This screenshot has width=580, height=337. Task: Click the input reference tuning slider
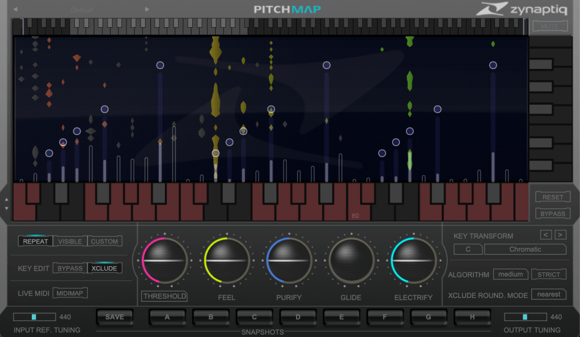[35, 317]
